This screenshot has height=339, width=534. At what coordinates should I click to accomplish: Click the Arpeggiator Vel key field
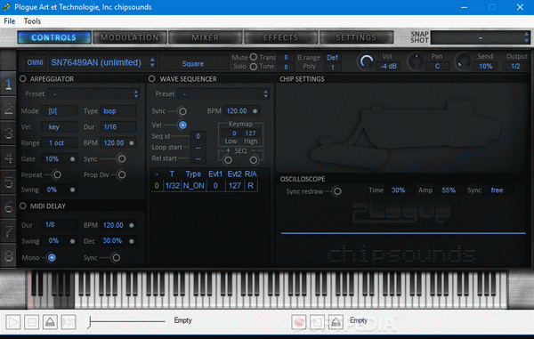click(x=59, y=127)
